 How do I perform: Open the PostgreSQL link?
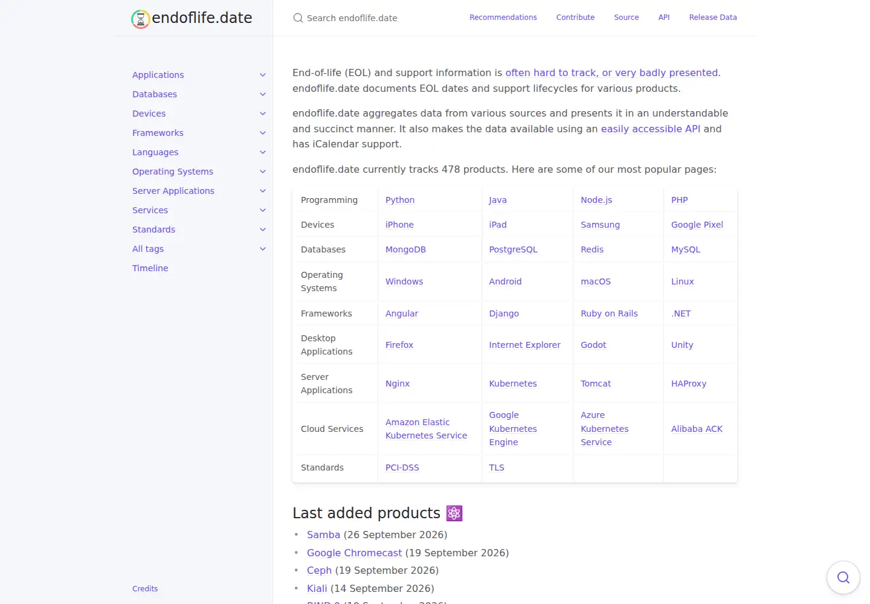click(513, 249)
